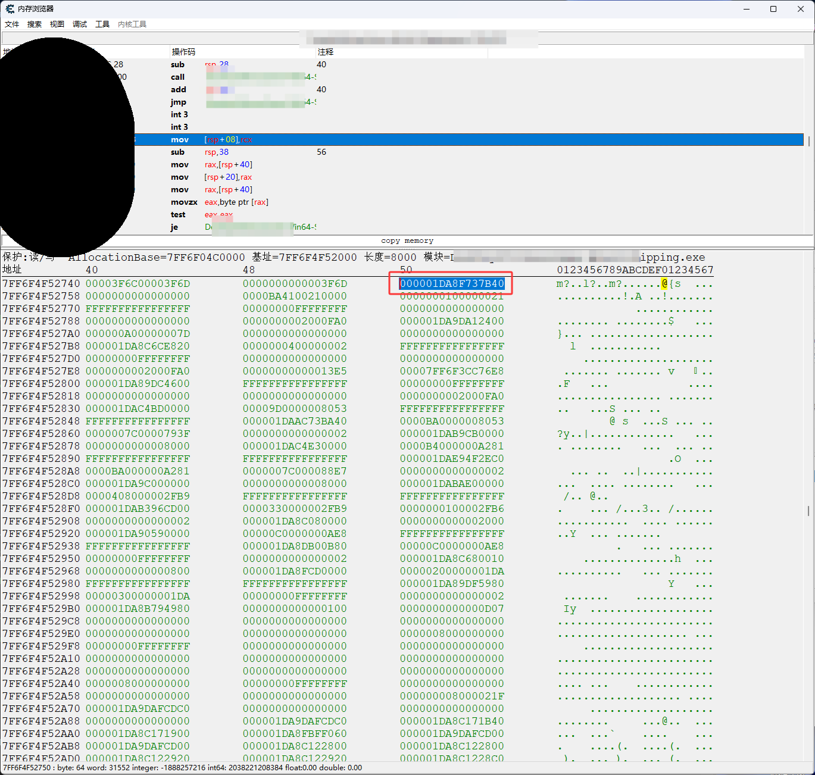Open the 调试 menu
The image size is (815, 775).
tap(80, 24)
